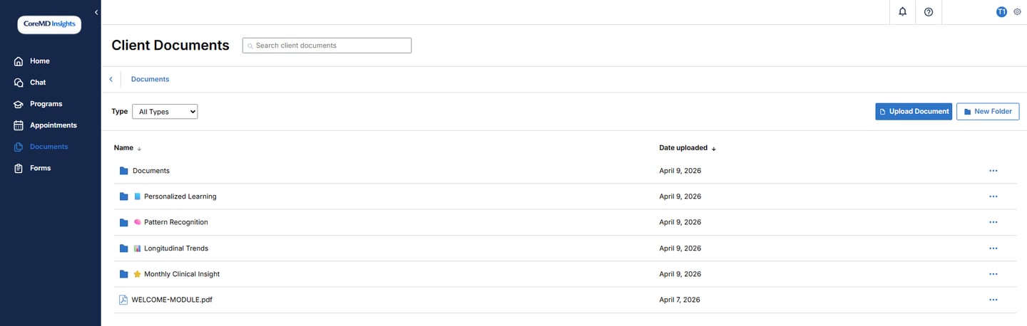Go to Home in the sidebar

pyautogui.click(x=39, y=61)
